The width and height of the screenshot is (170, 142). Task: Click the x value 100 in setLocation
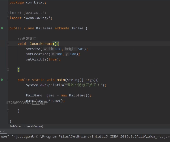click(x=59, y=54)
